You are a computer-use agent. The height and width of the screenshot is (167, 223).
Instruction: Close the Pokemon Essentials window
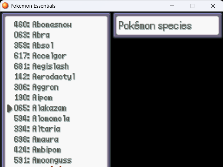click(213, 6)
